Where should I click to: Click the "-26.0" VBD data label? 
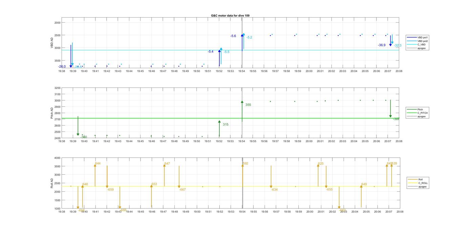tap(62, 67)
